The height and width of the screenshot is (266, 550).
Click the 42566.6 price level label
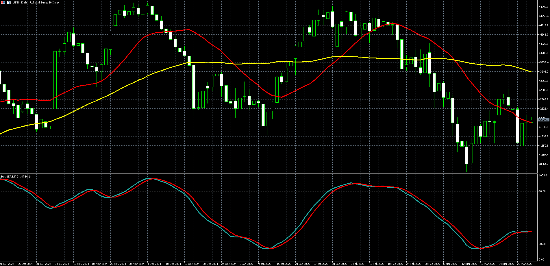coord(544,99)
